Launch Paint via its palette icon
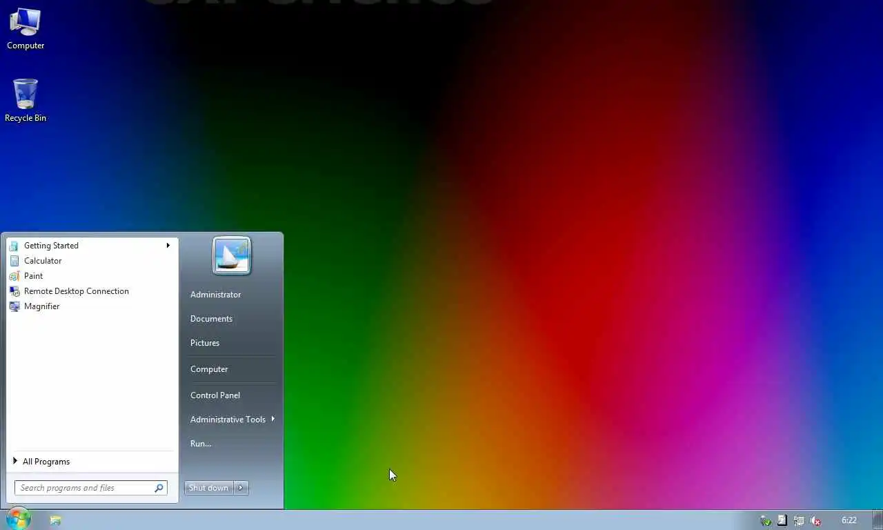This screenshot has height=530, width=883. point(14,276)
